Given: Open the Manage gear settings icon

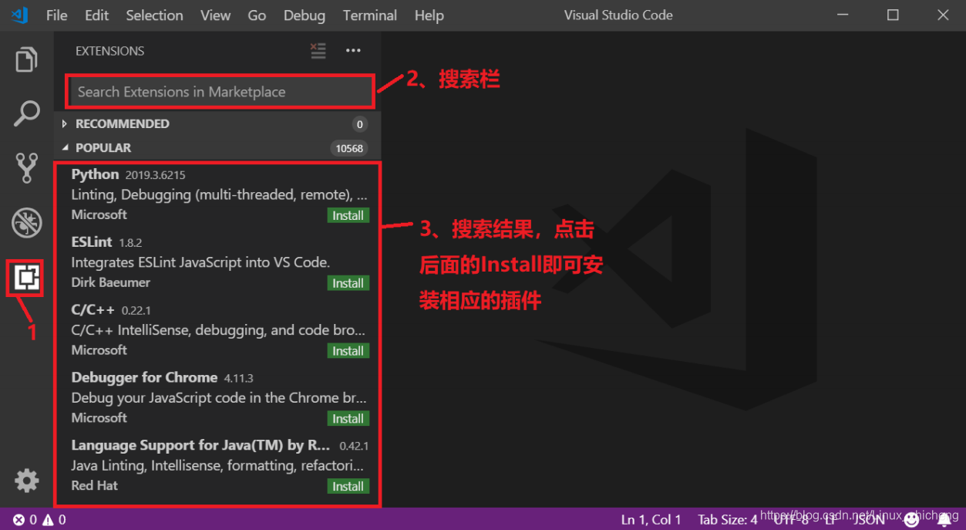Looking at the screenshot, I should (x=26, y=481).
